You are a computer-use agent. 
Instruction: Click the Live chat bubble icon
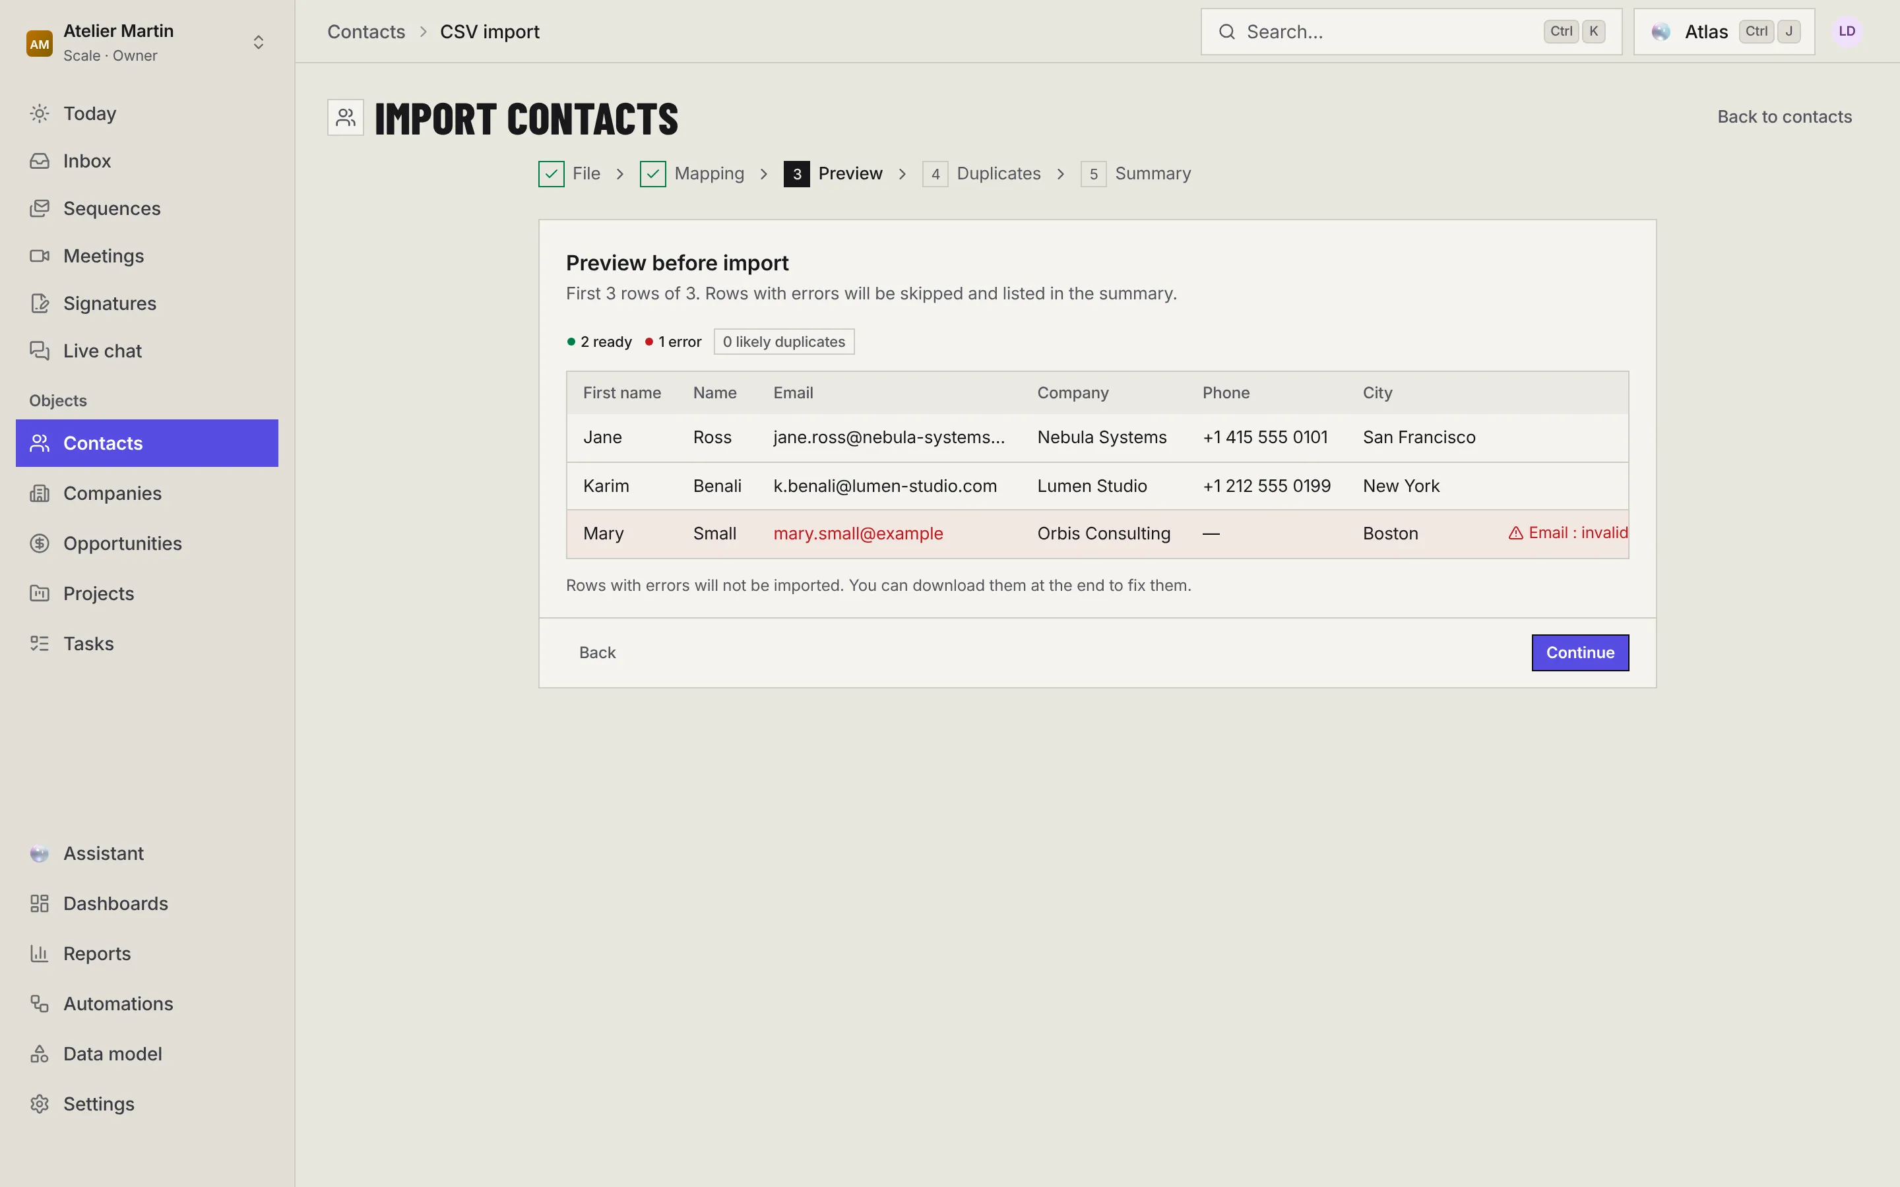click(40, 351)
